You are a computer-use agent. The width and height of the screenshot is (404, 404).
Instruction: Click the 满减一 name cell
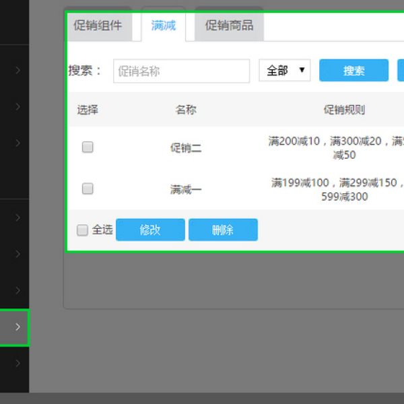(186, 190)
